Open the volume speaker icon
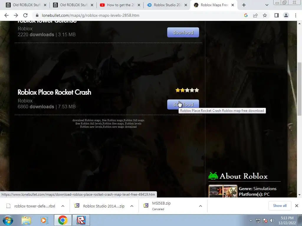302x226 pixels. 272,220
